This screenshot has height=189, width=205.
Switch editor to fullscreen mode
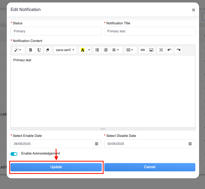click(x=161, y=50)
